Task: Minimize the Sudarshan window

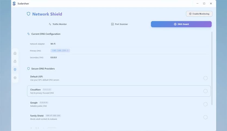Action: (x=197, y=4)
